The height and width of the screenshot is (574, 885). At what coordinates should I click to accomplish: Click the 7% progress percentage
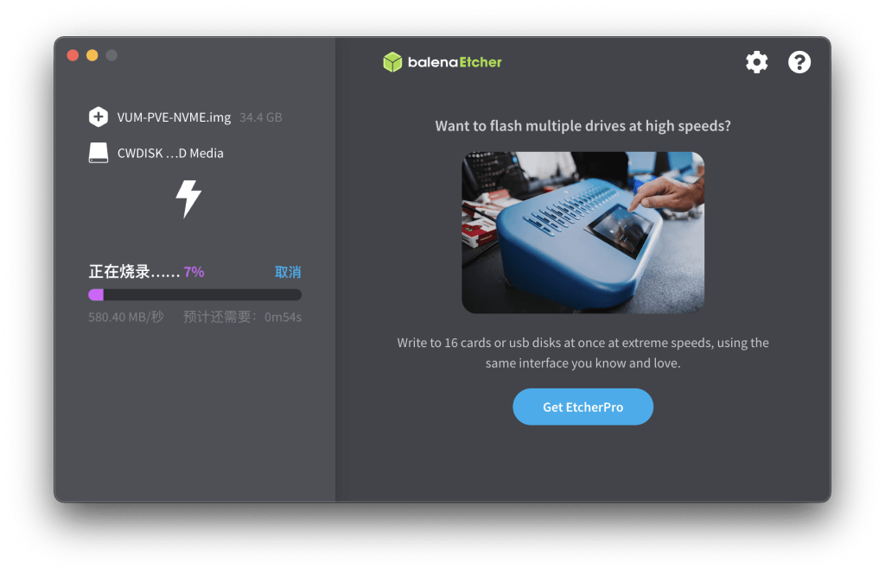pyautogui.click(x=194, y=273)
